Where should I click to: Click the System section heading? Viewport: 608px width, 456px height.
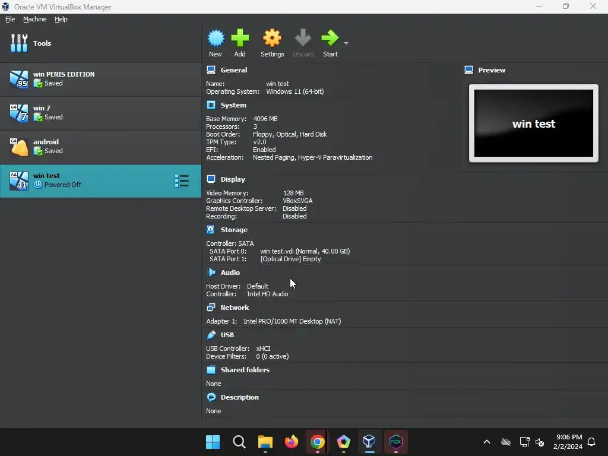coord(233,105)
